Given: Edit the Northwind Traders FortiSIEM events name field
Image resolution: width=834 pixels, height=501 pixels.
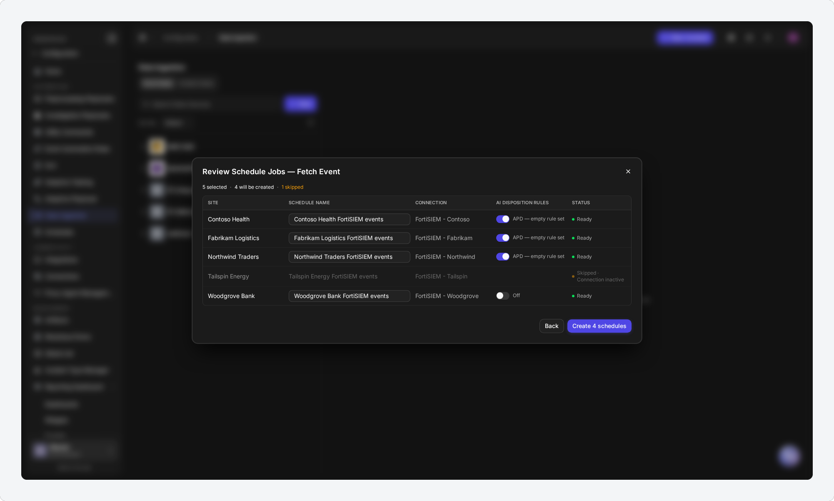Looking at the screenshot, I should 349,257.
